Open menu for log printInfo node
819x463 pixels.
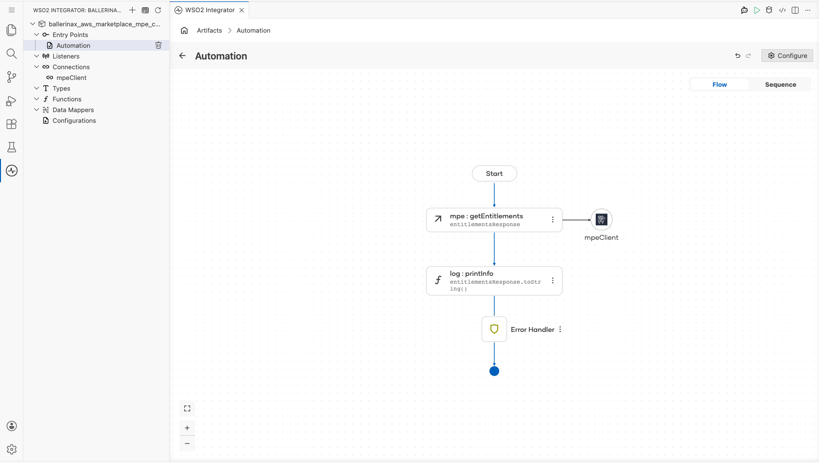553,281
